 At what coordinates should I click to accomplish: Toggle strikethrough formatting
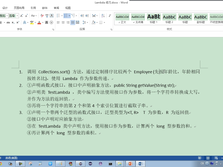[x=8, y=23]
